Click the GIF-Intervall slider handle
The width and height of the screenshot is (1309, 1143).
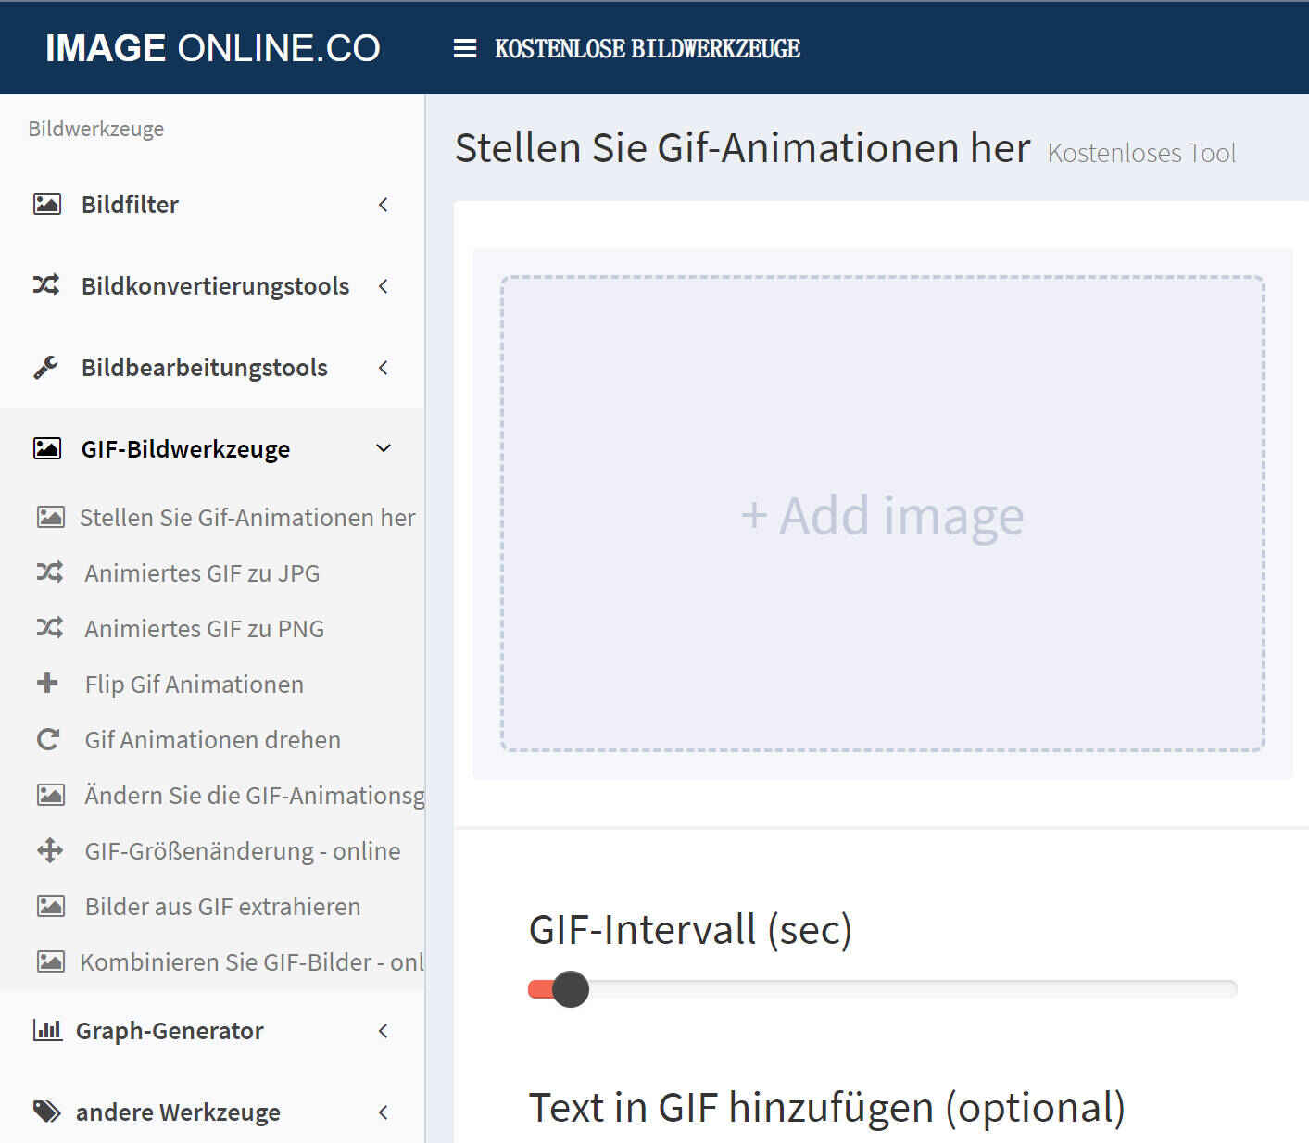coord(571,989)
